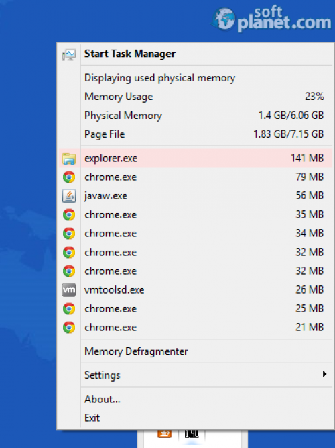Viewport: 335px width, 448px height.
Task: Click the Chrome icon for the 21 MB process
Action: 69,327
